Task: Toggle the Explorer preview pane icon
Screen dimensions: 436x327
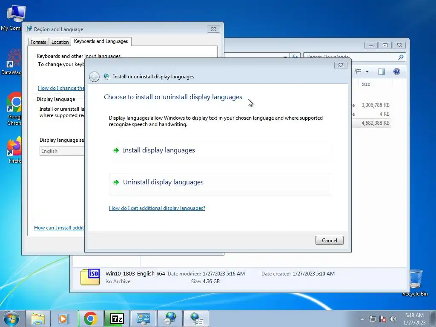Action: click(x=381, y=72)
